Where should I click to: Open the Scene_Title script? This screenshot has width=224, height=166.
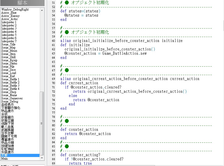click(x=8, y=44)
